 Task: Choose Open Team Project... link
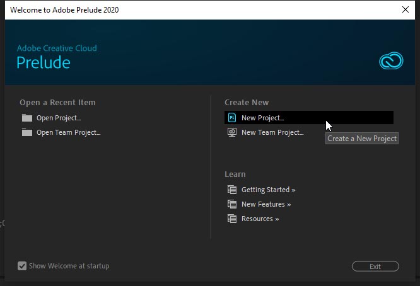[x=69, y=132]
